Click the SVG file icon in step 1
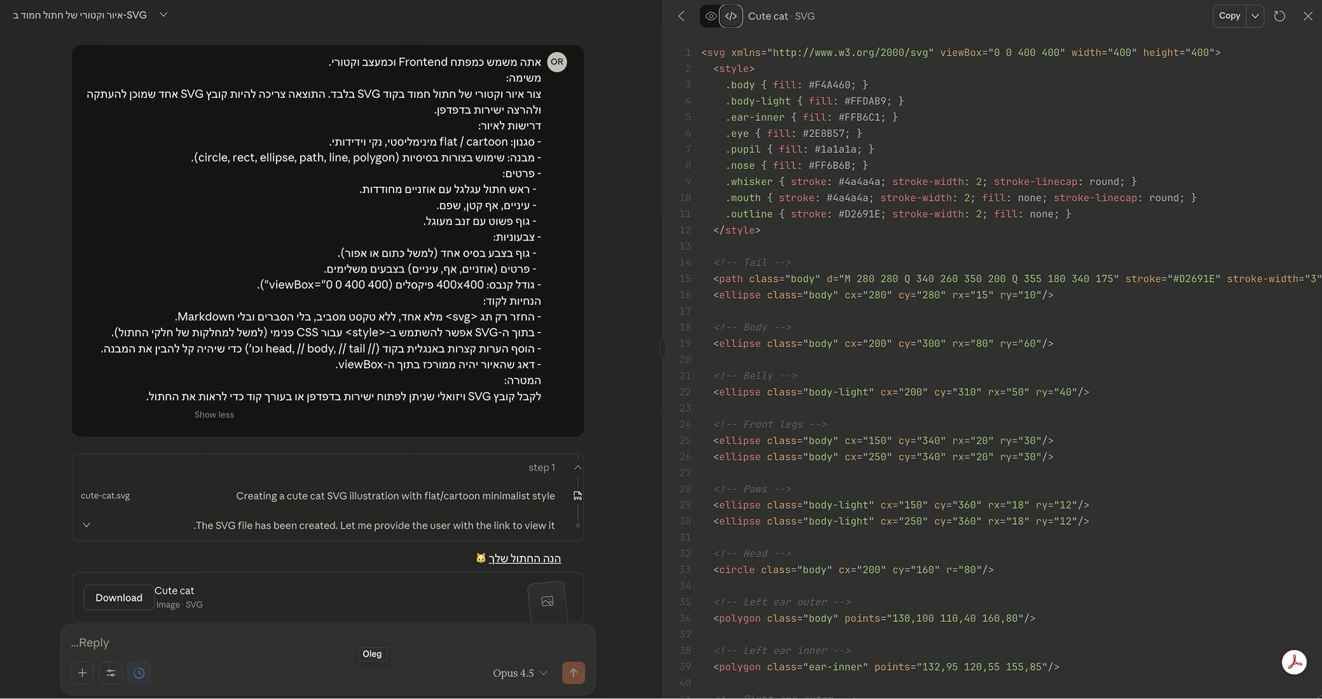The width and height of the screenshot is (1322, 699). click(x=577, y=496)
